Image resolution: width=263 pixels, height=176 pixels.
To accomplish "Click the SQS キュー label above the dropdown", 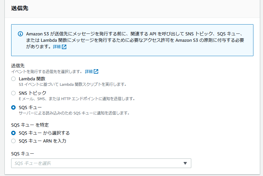I will (23, 154).
